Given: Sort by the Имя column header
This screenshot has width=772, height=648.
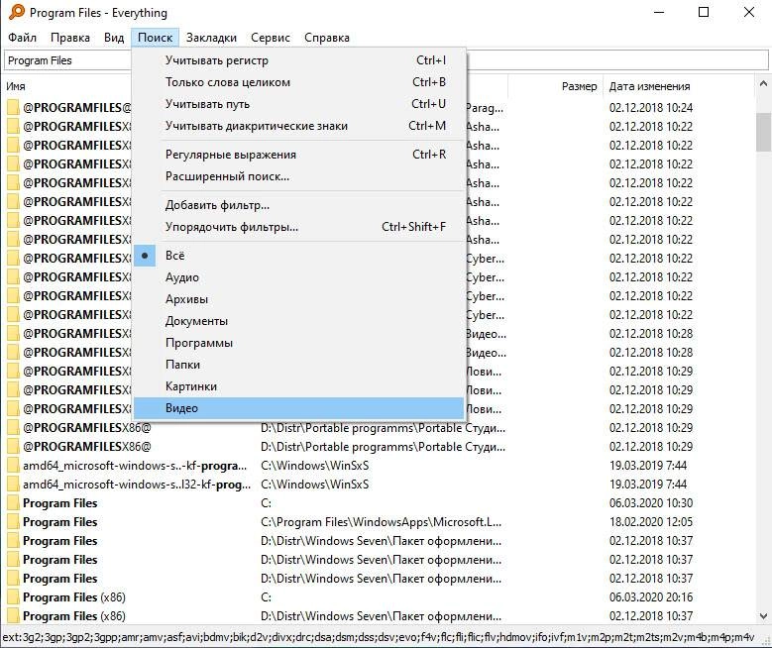Looking at the screenshot, I should tap(16, 86).
